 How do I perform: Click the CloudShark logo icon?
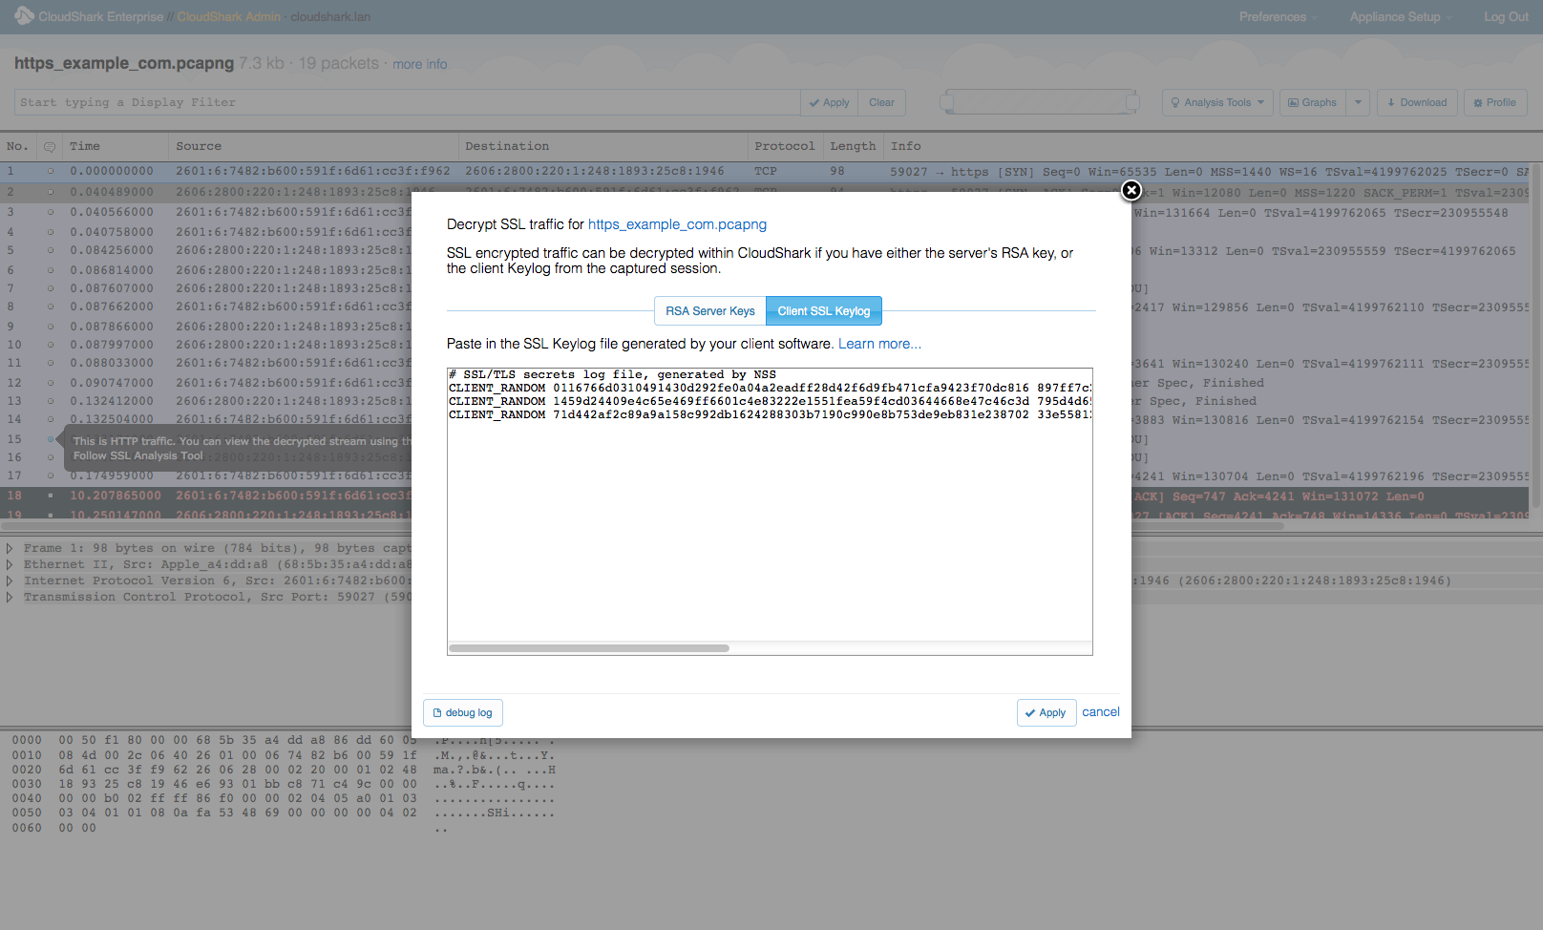[x=24, y=16]
